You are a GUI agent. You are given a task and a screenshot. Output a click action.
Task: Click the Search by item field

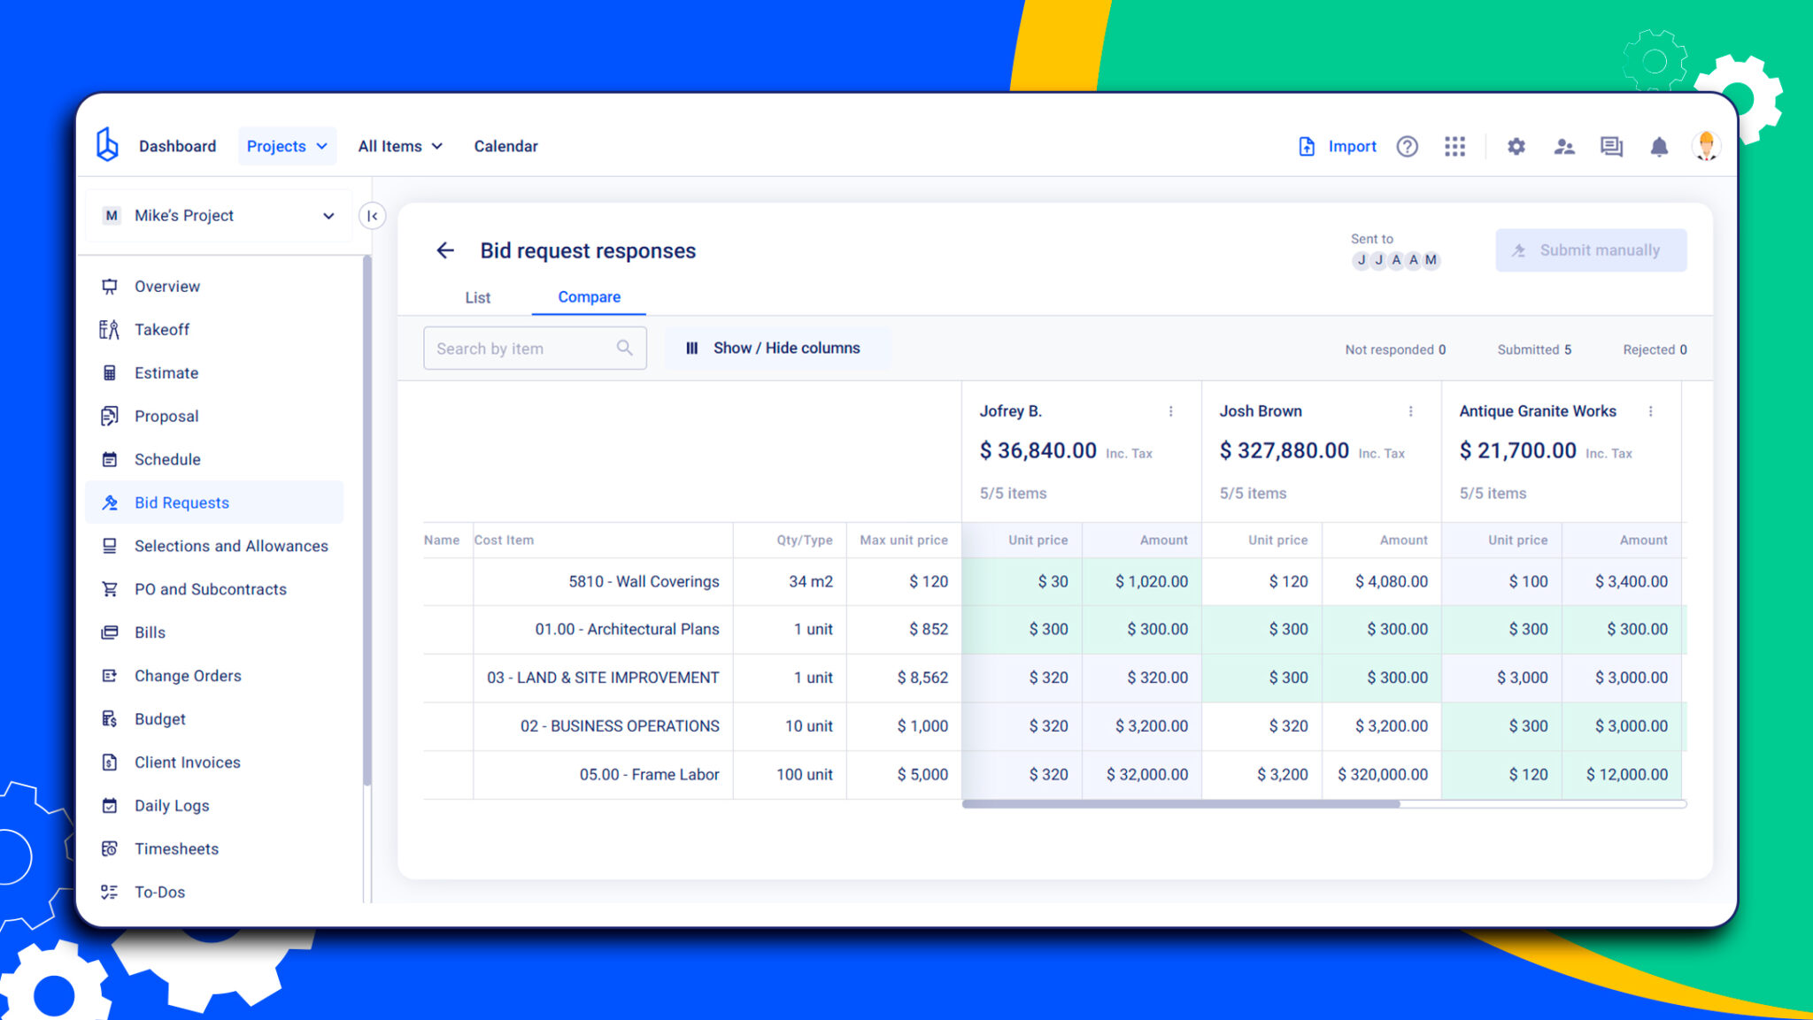point(522,349)
